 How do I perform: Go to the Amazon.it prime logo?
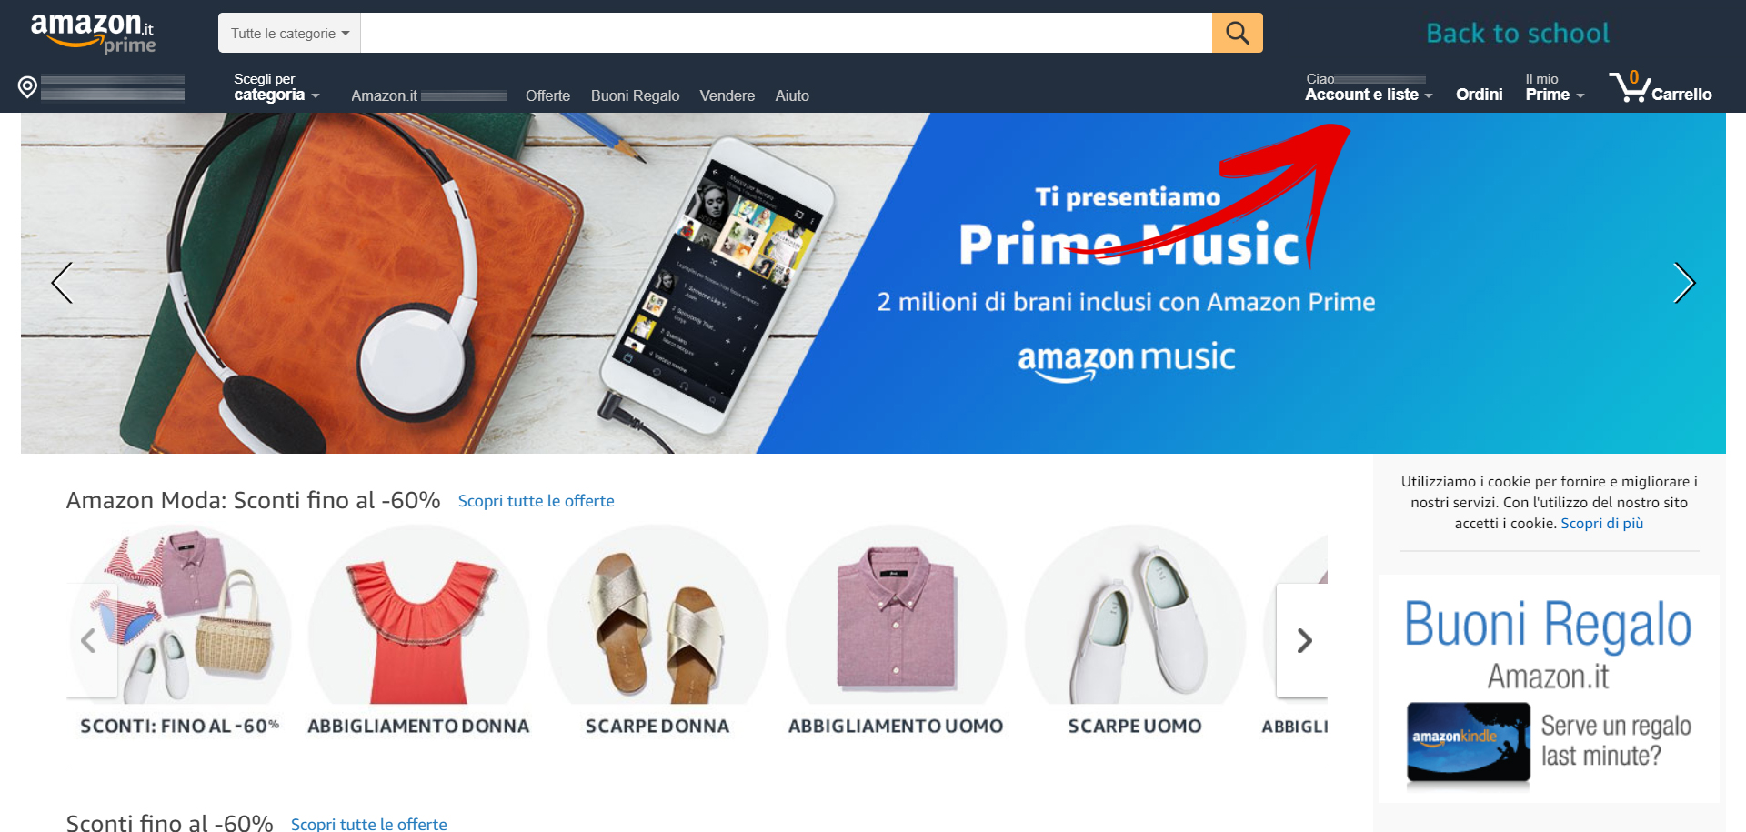[x=93, y=34]
